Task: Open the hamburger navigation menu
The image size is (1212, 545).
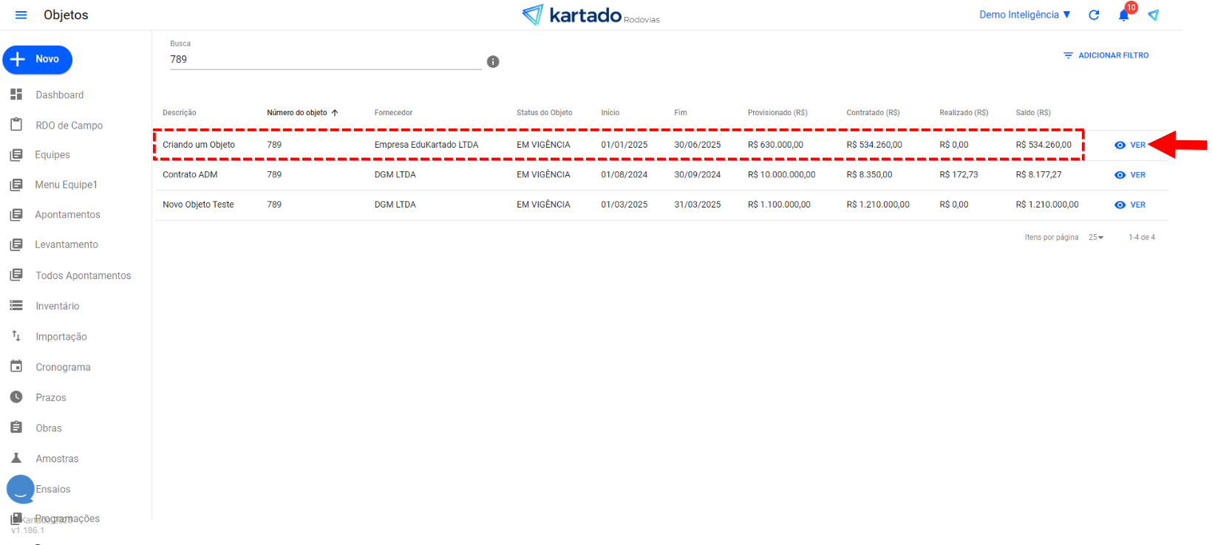Action: (21, 15)
